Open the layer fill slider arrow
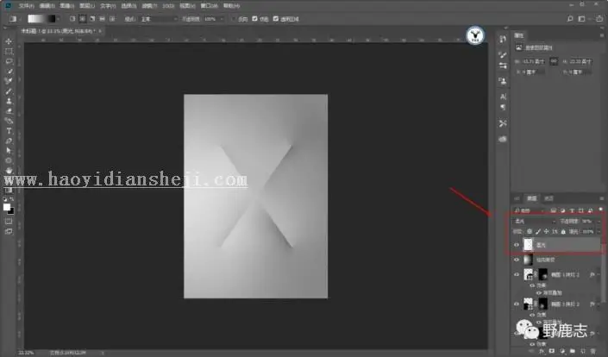608x357 pixels. [599, 231]
